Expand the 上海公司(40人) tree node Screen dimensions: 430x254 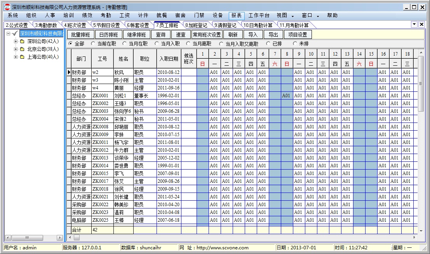16,57
